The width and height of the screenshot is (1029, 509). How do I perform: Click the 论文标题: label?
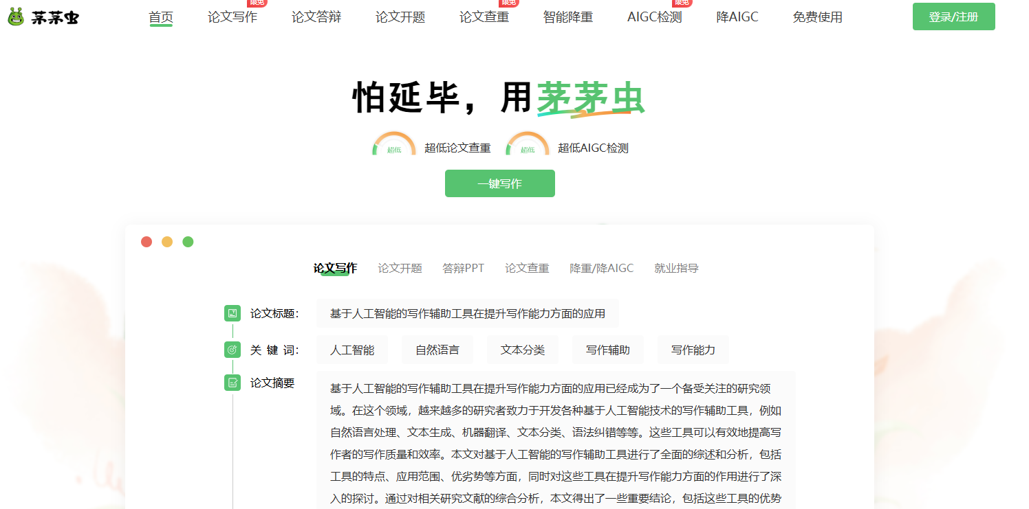[274, 313]
